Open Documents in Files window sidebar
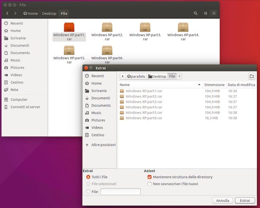Screen dimensions: 260x208 tap(25, 53)
